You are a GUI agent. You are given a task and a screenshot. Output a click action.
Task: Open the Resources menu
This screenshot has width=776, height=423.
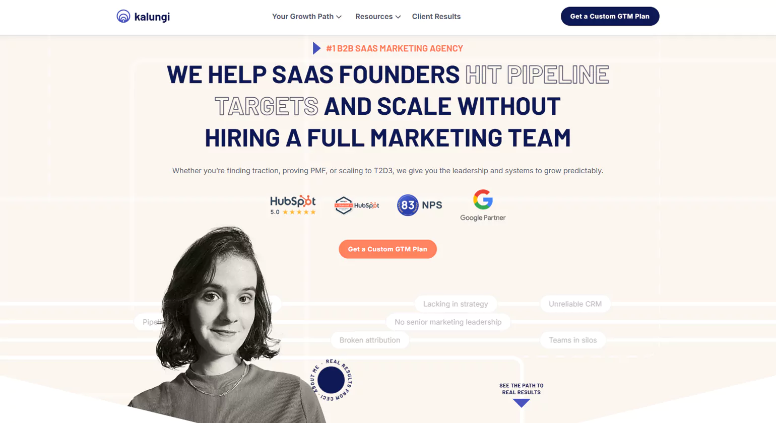tap(378, 17)
